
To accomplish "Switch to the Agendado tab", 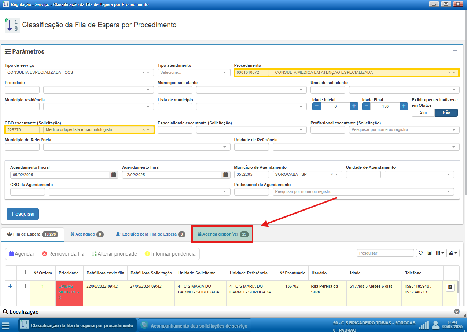I will (x=87, y=234).
